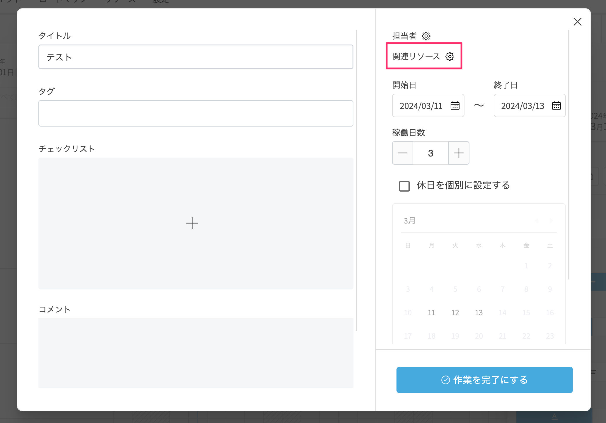Viewport: 606px width, 423px height.
Task: Go to the next month in the calendar
Action: click(551, 221)
